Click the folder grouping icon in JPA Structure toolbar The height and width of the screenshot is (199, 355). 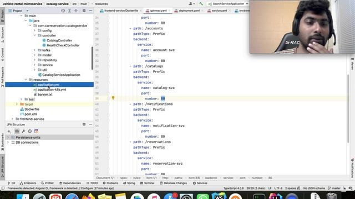click(x=17, y=131)
